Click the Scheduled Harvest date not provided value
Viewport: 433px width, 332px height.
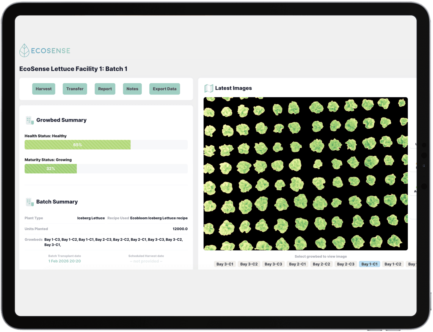coord(146,261)
